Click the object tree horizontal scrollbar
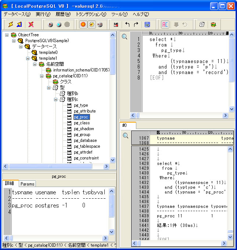The image size is (237, 250). (x=55, y=166)
